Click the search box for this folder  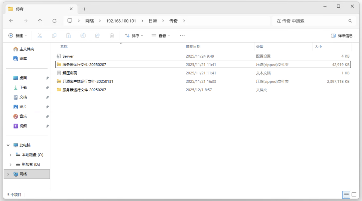point(312,21)
